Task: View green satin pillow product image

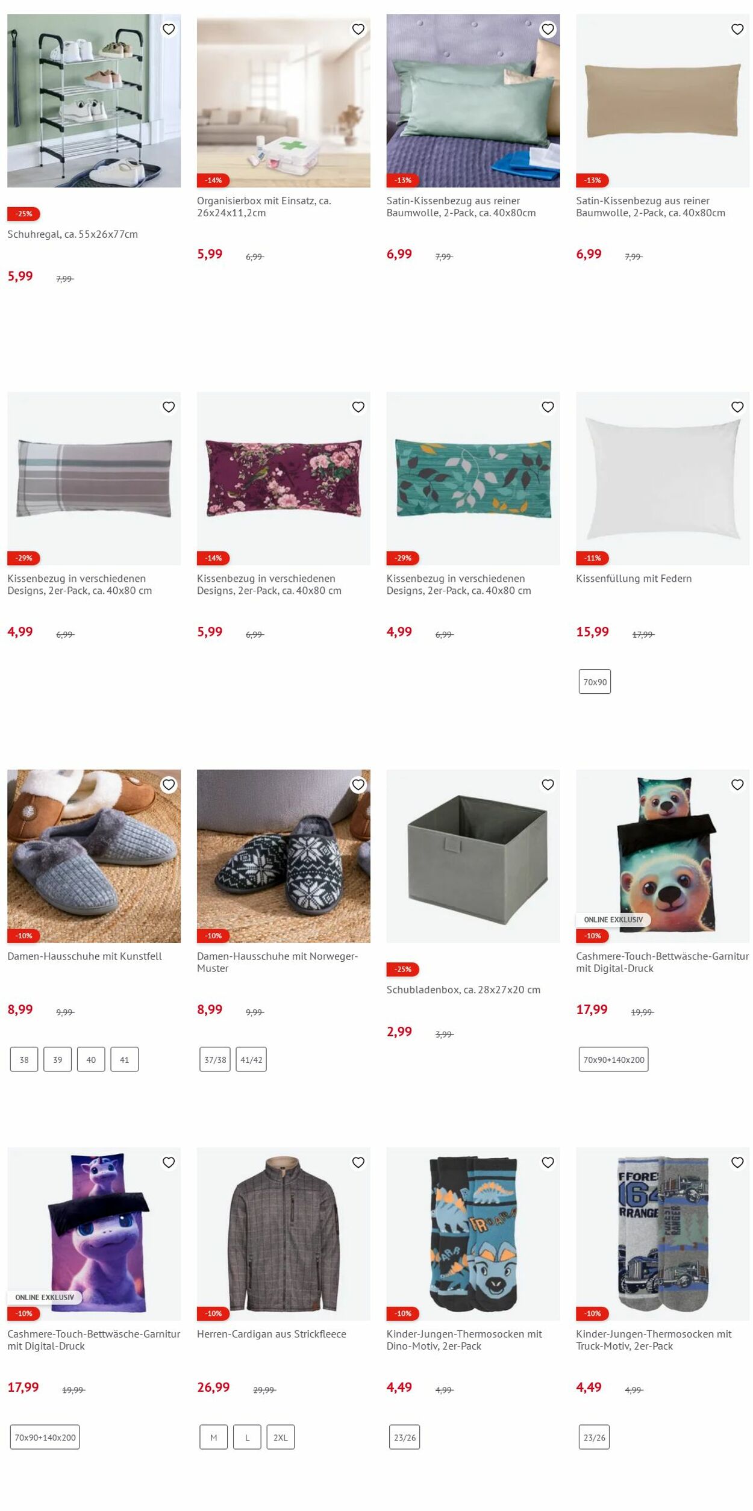Action: point(473,101)
